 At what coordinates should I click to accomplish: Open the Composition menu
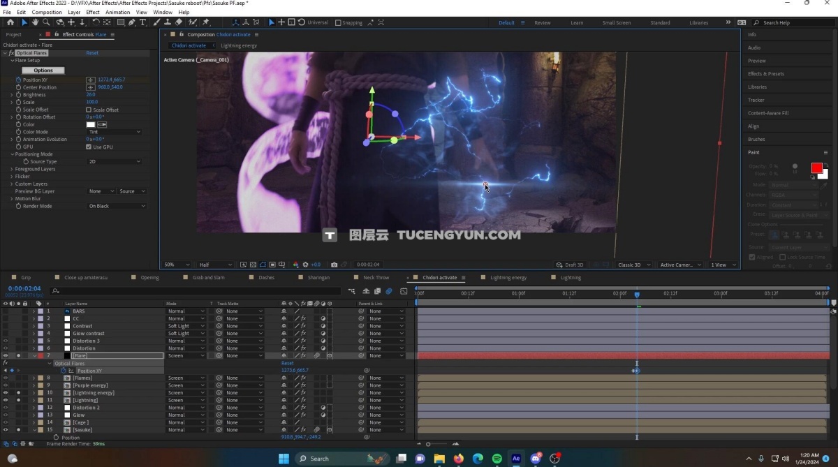coord(47,12)
